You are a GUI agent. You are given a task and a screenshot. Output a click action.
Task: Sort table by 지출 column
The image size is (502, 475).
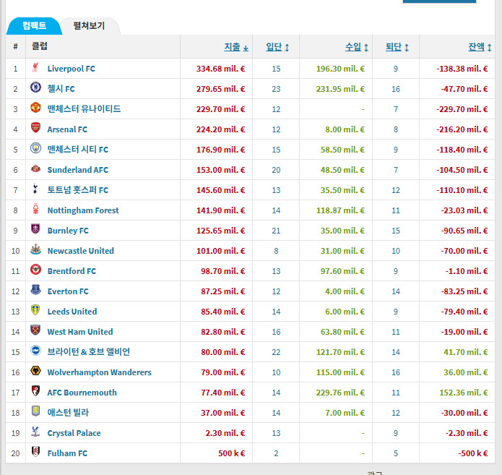[236, 47]
